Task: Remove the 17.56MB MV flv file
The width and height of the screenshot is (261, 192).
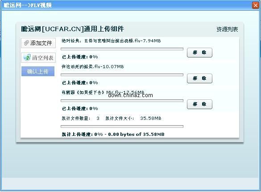Action: (x=199, y=104)
